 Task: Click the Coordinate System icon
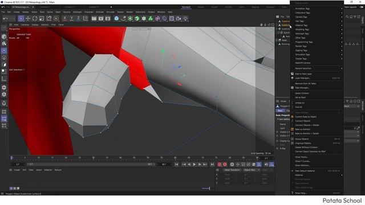[x=86, y=18]
